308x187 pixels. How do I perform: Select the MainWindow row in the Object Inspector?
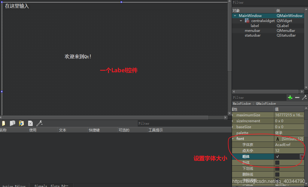pyautogui.click(x=268, y=16)
